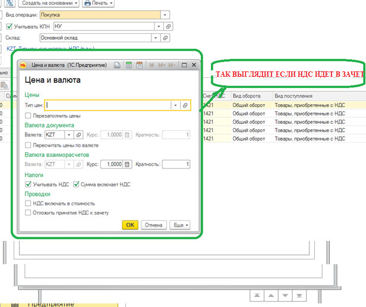Toggle НДС включать в стоимость checkbox
366x307 pixels.
(x=29, y=203)
